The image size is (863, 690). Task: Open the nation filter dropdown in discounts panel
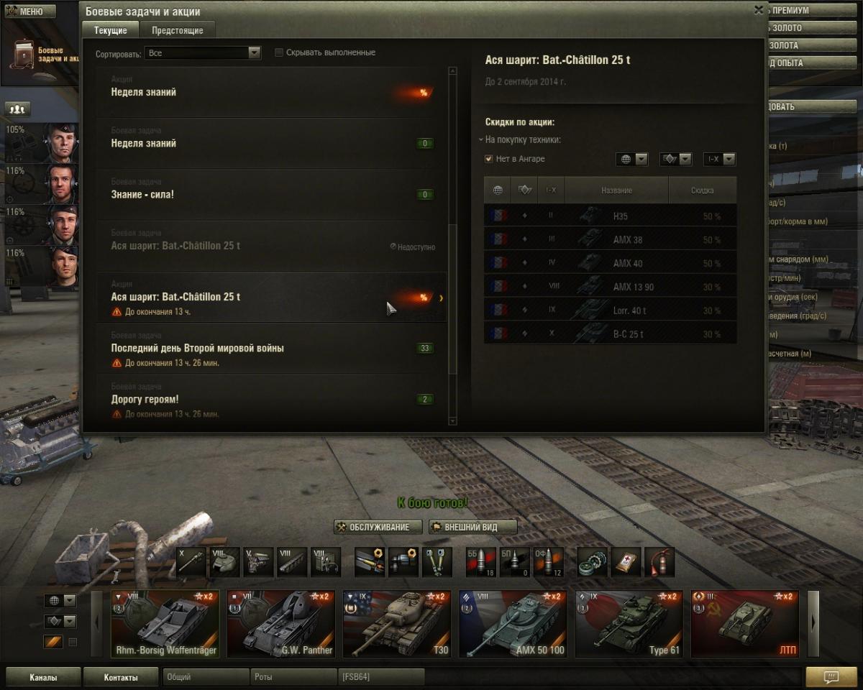pyautogui.click(x=632, y=159)
